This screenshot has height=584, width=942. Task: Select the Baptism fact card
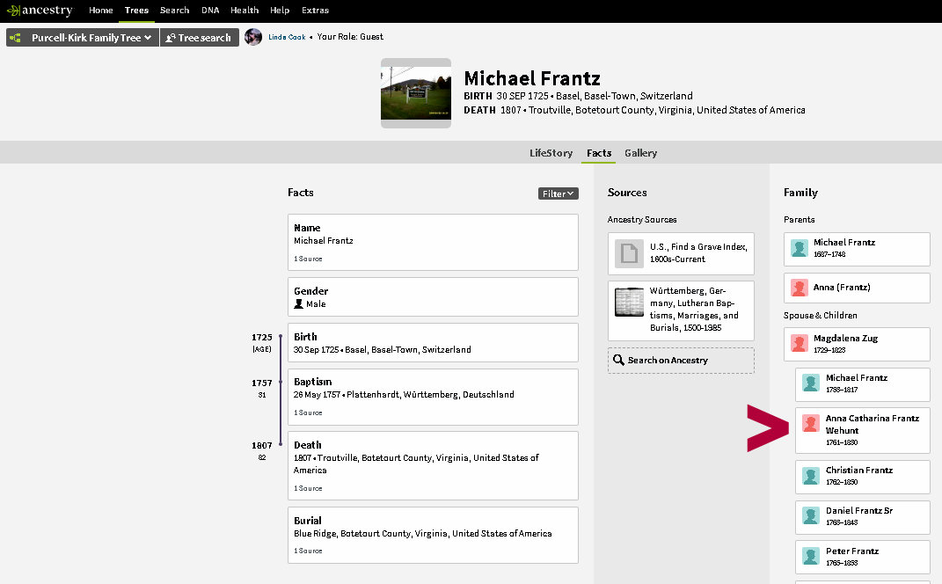[x=433, y=397]
